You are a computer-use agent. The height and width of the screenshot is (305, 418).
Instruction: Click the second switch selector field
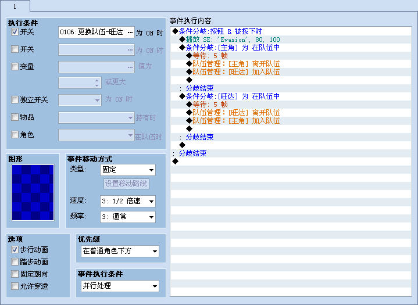[97, 50]
